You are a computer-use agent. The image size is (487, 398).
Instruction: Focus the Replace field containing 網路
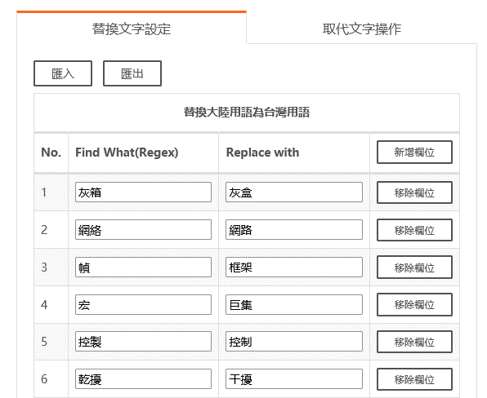pos(294,230)
